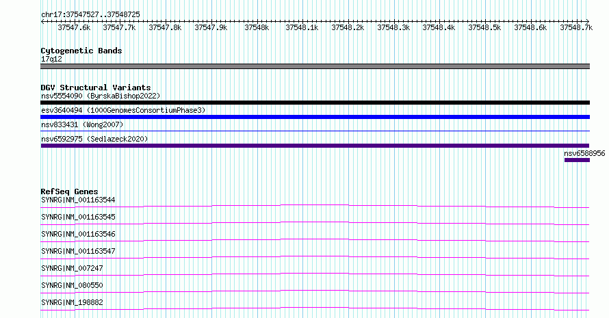Click the black nsv5554090 variant bar
Viewport: 609px width, 318px height.
click(315, 103)
